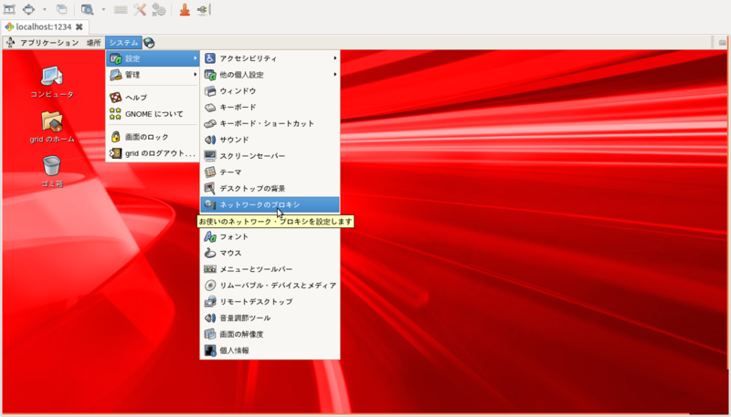
Task: Open dropdown arrow beside scaling toolbar icon
Action: coord(44,9)
